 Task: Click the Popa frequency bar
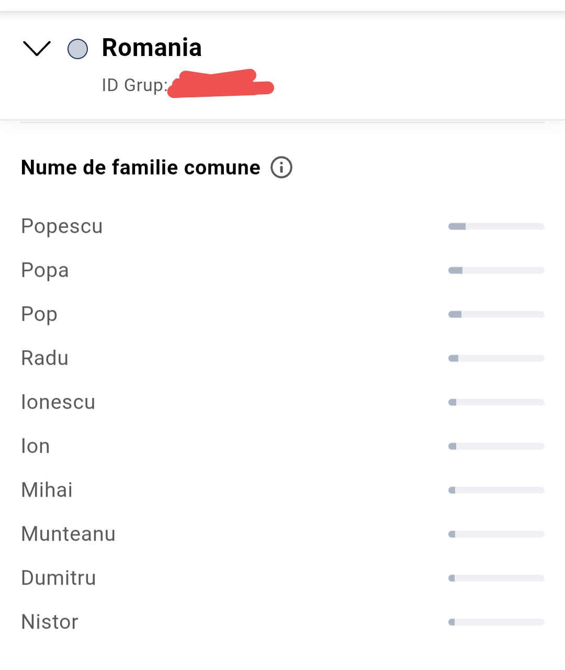pos(496,270)
